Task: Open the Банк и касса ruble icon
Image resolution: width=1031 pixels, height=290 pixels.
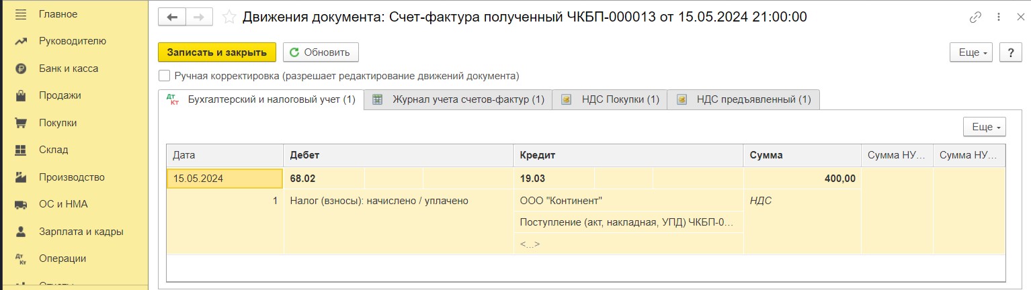Action: 20,68
